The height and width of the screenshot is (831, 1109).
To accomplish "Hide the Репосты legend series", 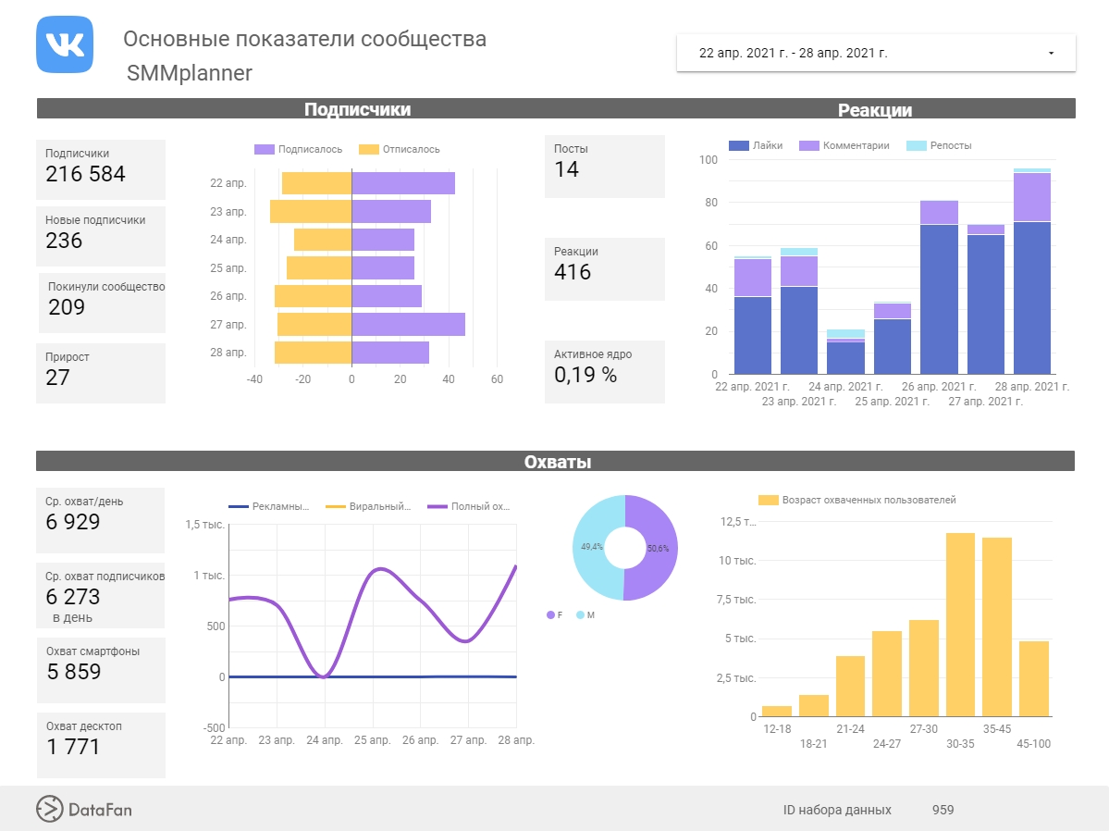I will tap(940, 145).
